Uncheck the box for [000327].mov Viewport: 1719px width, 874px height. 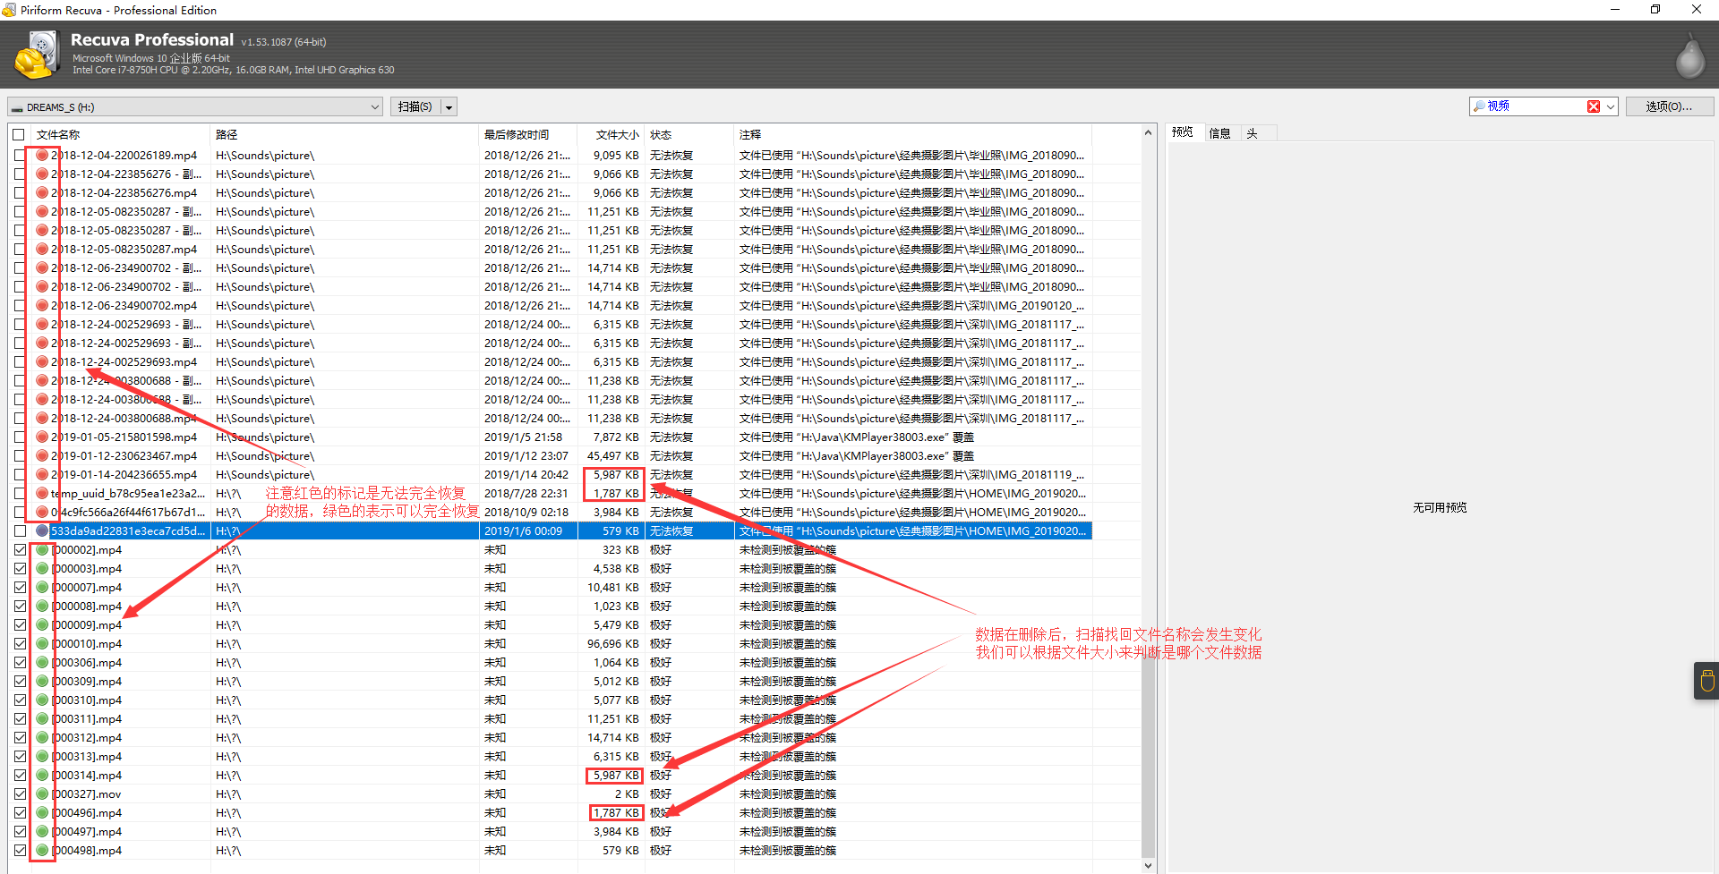point(20,794)
